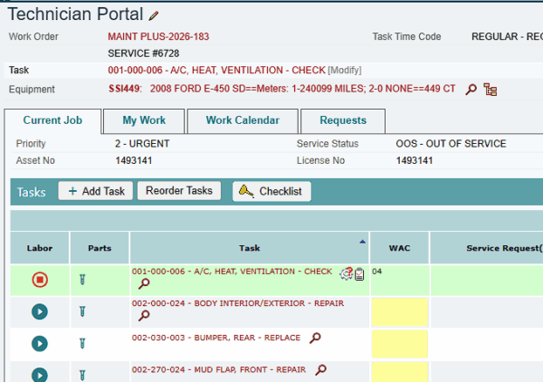Screen dimensions: 543x382
Task: Click yellow WAC cell for BODY INTERIOR/EXTERIOR row
Action: pos(400,312)
